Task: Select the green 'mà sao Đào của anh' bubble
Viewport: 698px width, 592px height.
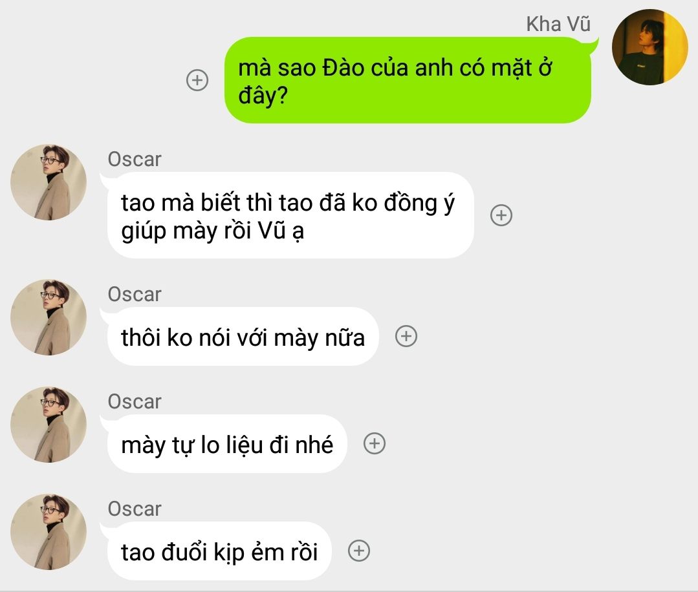Action: tap(408, 80)
